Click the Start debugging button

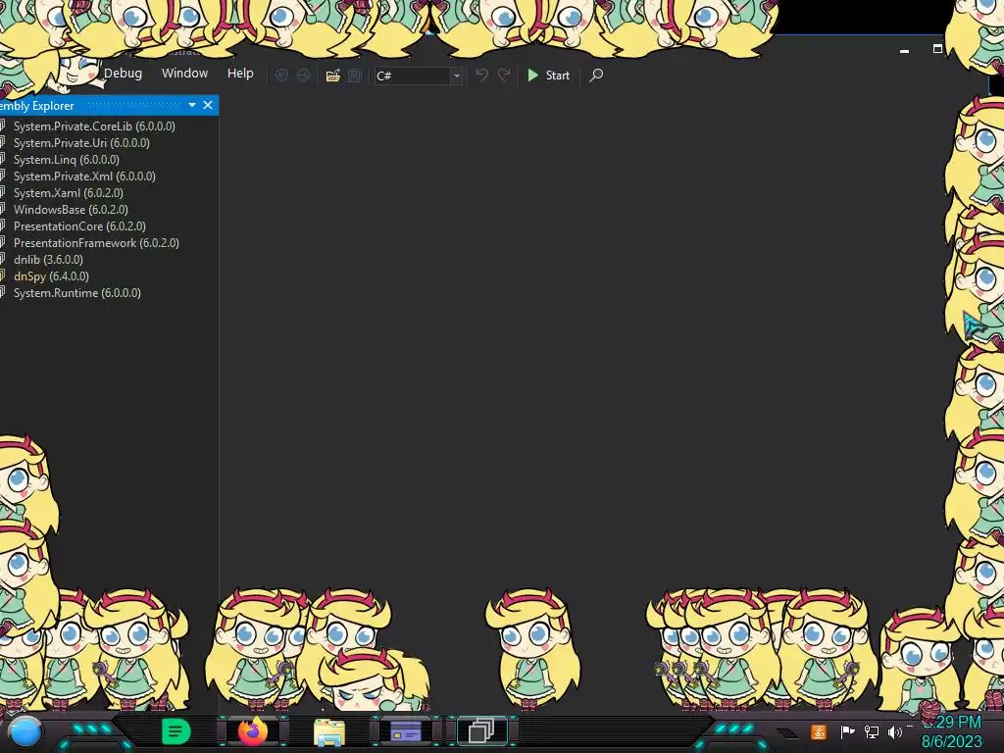pyautogui.click(x=548, y=75)
